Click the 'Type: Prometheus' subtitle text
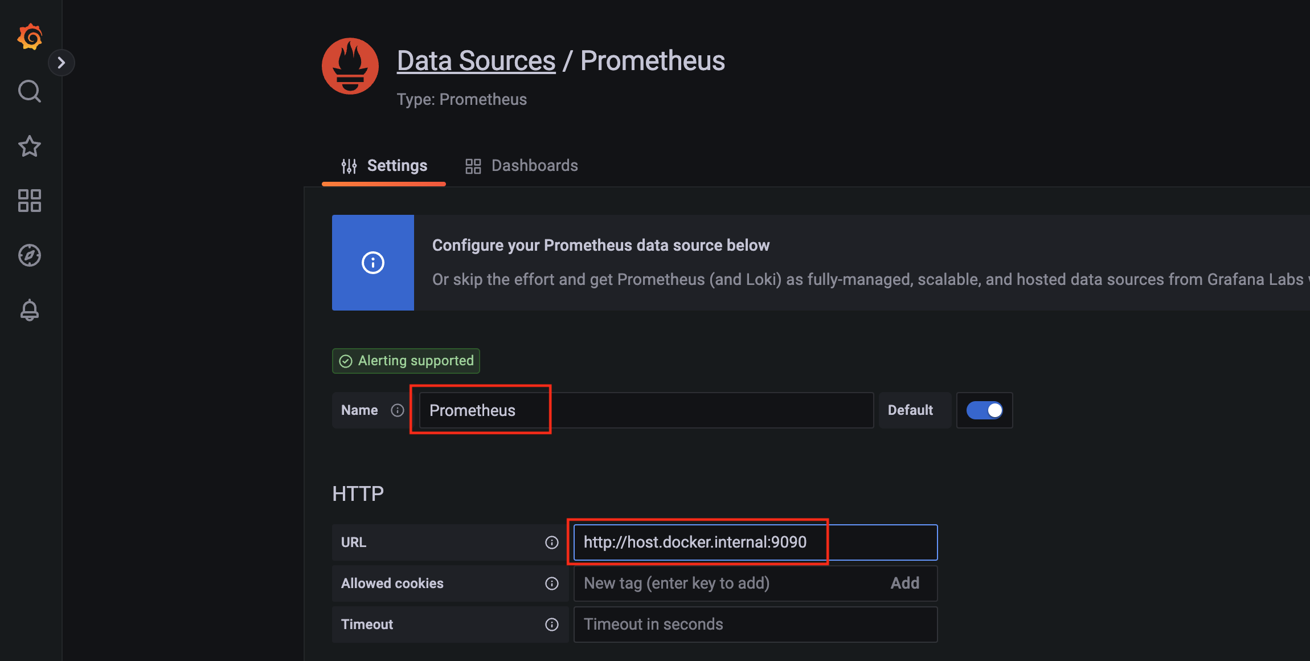The image size is (1310, 661). click(462, 99)
